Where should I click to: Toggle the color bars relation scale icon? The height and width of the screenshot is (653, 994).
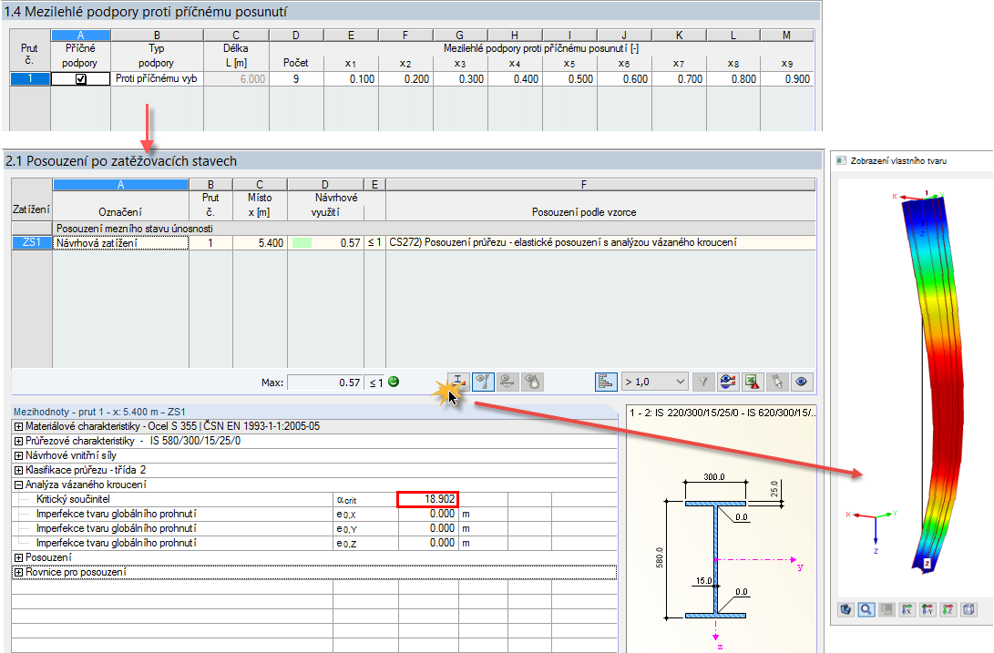[x=606, y=382]
